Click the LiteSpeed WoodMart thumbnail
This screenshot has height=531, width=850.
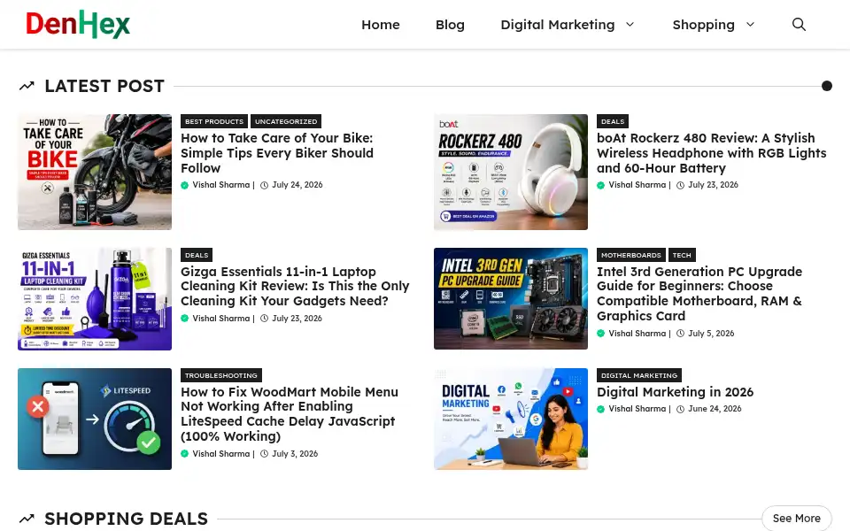(95, 419)
